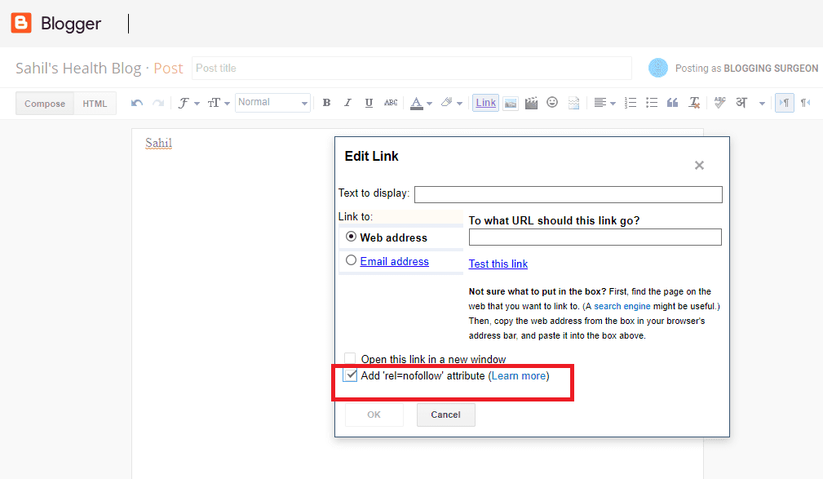Uncheck the rel=nofollow attribute checkbox
This screenshot has height=479, width=823.
(x=350, y=375)
